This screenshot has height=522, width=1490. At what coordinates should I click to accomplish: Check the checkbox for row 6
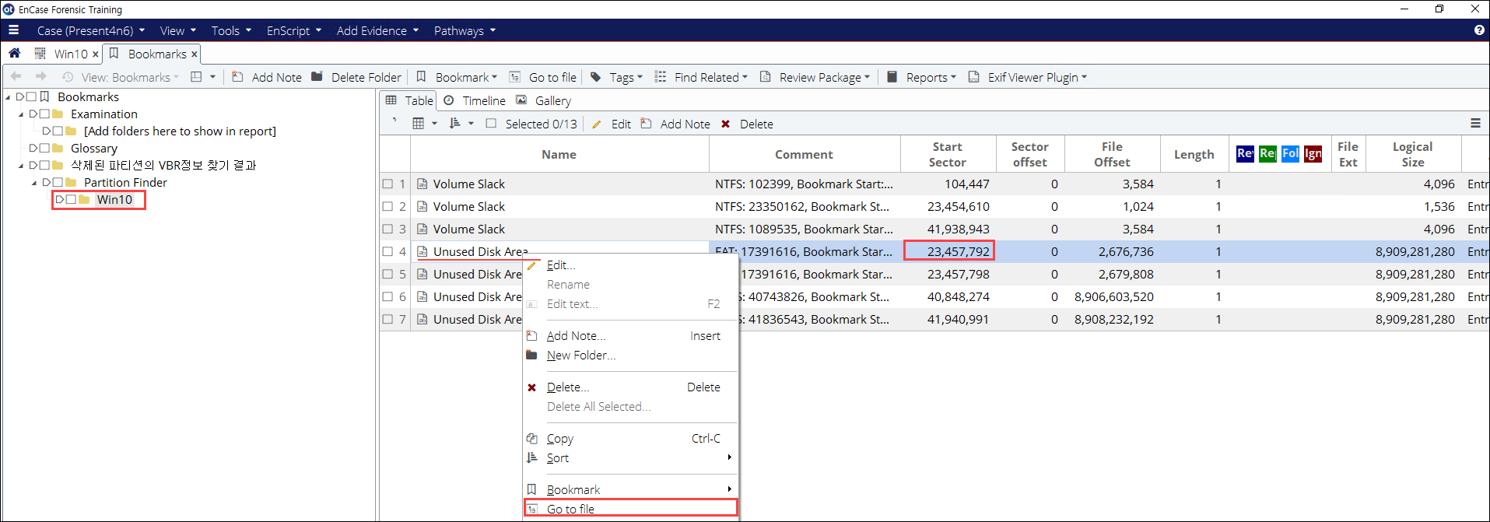coord(387,297)
